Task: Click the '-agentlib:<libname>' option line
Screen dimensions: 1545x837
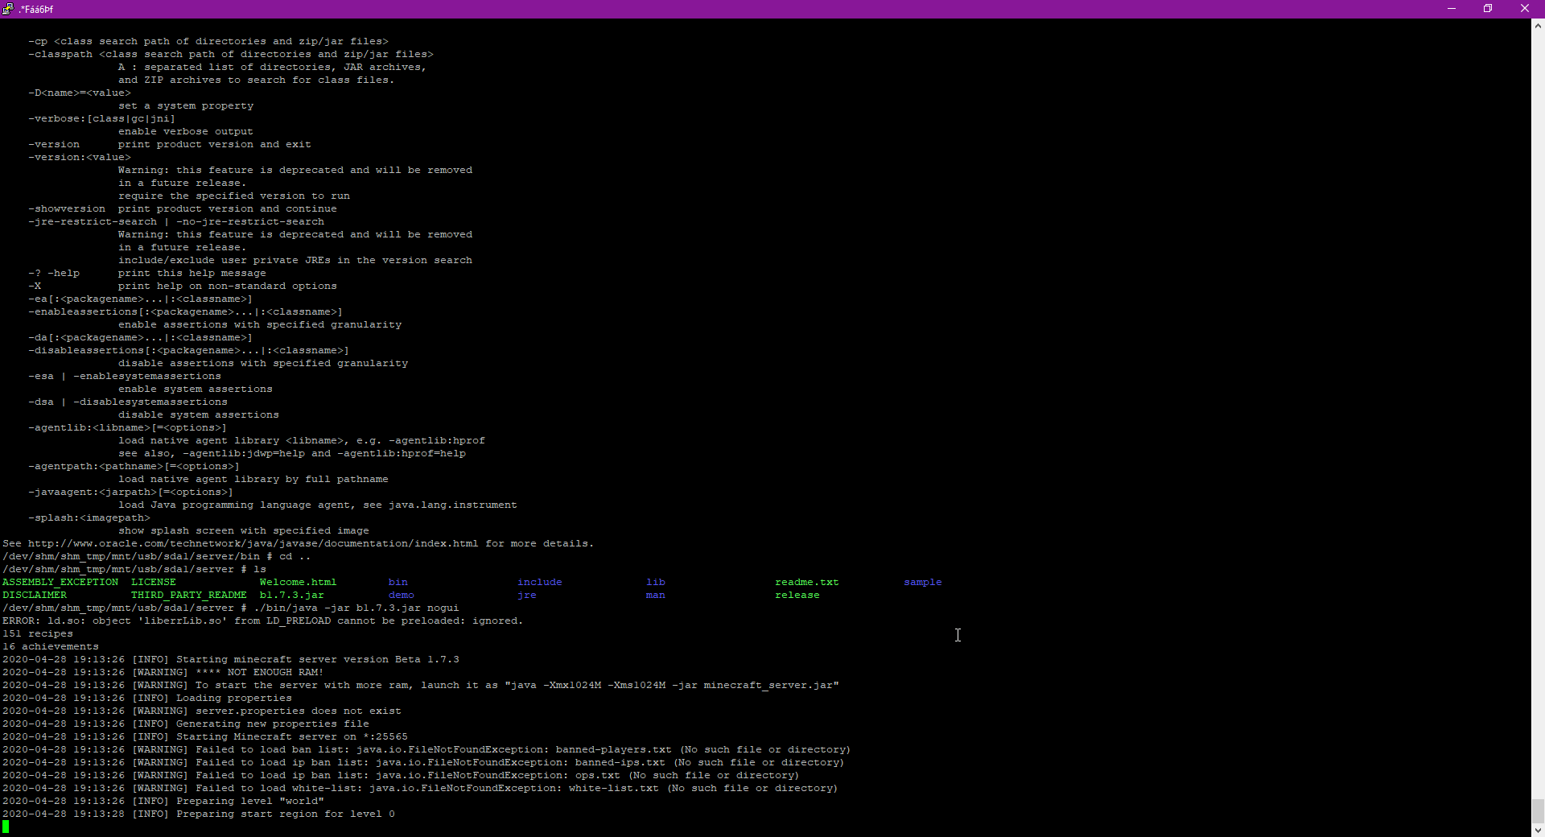Action: coord(128,427)
